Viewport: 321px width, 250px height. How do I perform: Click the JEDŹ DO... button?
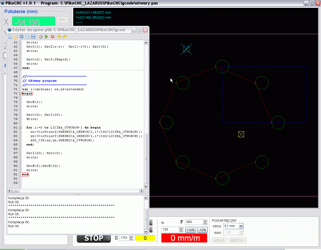237,240
